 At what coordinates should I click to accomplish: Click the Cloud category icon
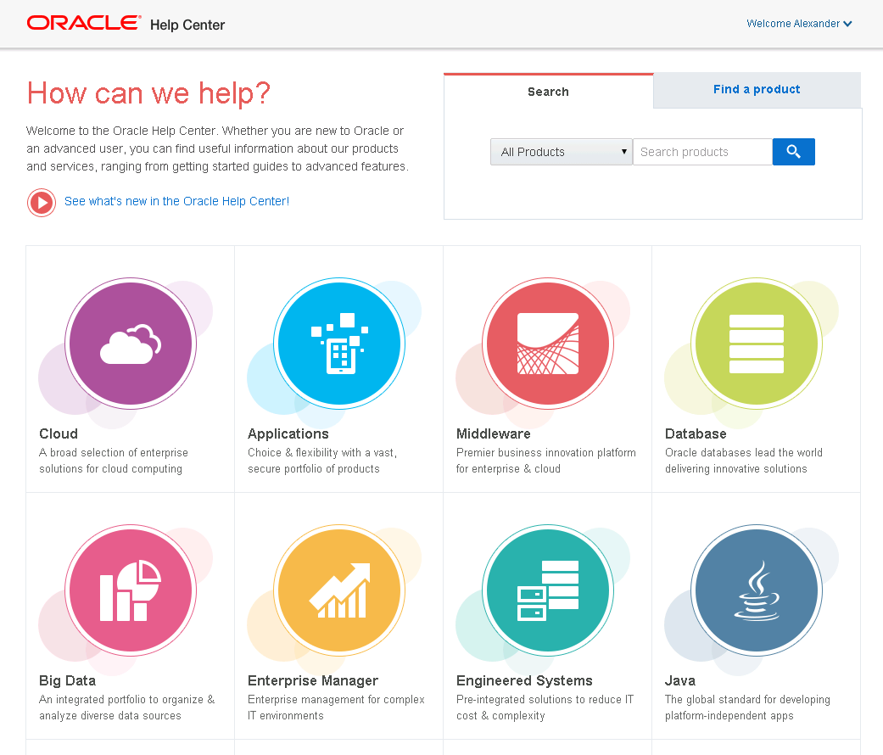coord(129,343)
